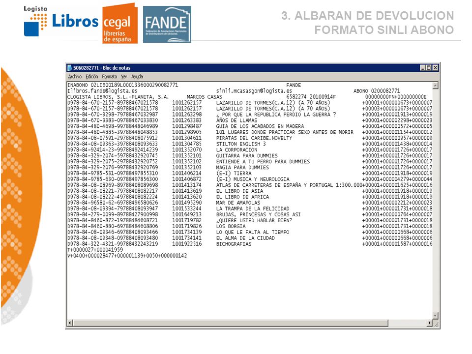
Task: Click the title ¿ POR QUE LA REPUBLICA PERDIO LA GUERRA ?
Action: [276, 115]
